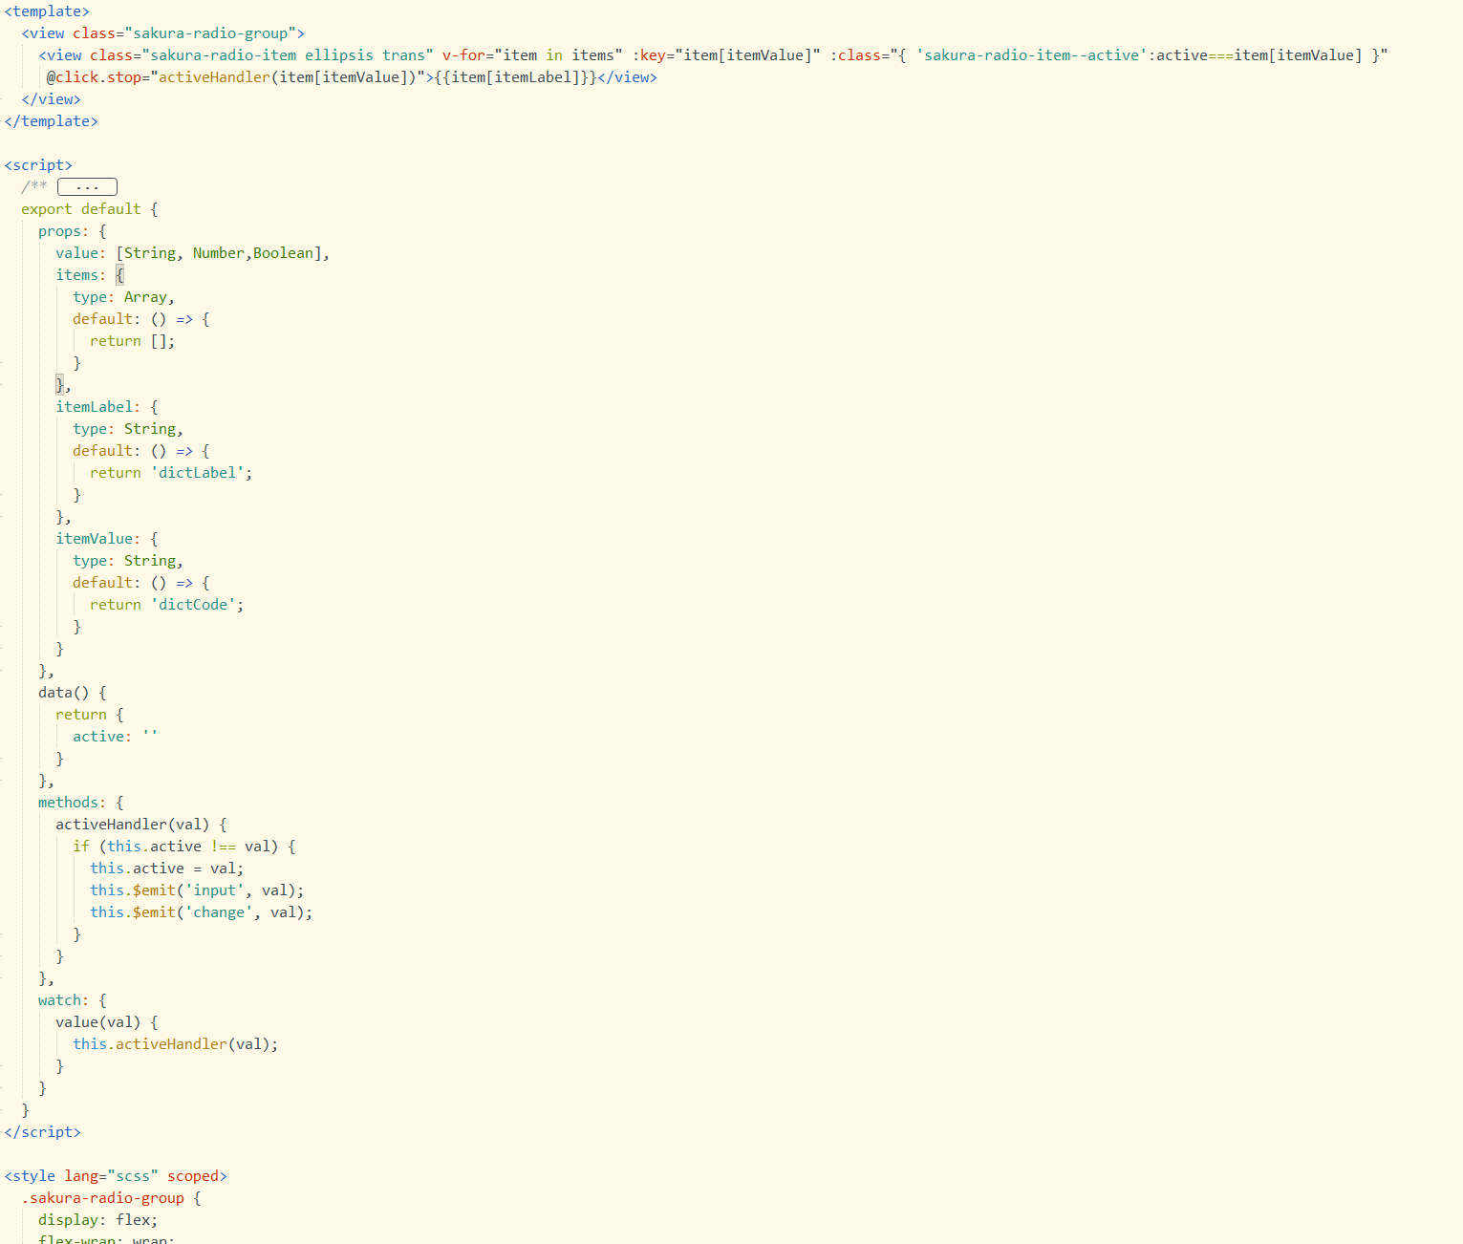Screen dimensions: 1463x1244
Task: Place cursor on the data() function
Action: click(x=64, y=693)
